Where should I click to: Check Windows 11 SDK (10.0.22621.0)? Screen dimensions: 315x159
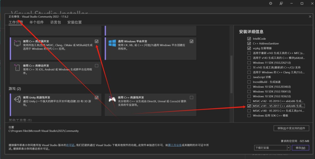249,63
